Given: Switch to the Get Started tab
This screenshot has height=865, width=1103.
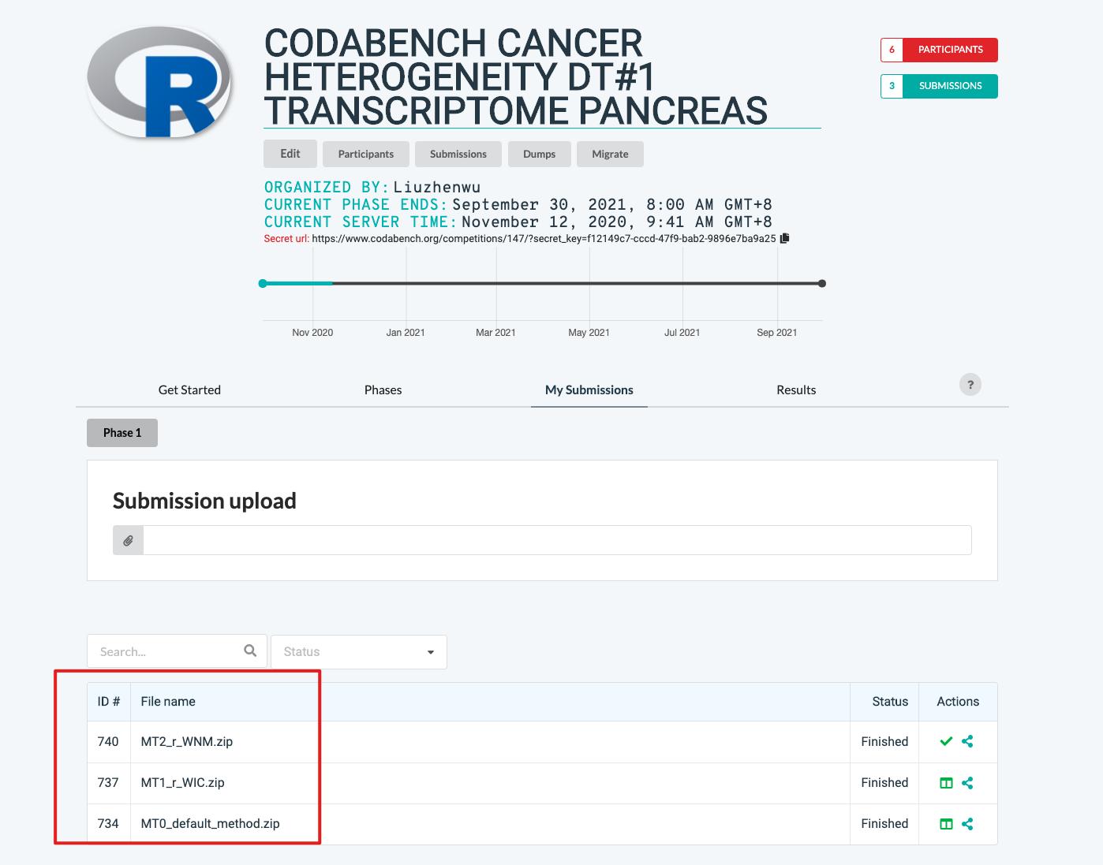Looking at the screenshot, I should pyautogui.click(x=189, y=390).
